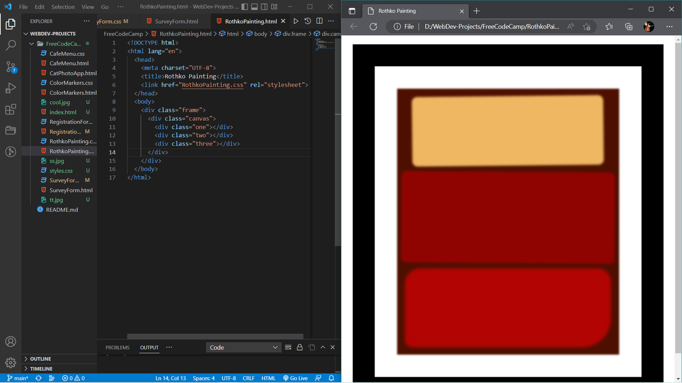
Task: Select body in the breadcrumb
Action: [x=256, y=33]
